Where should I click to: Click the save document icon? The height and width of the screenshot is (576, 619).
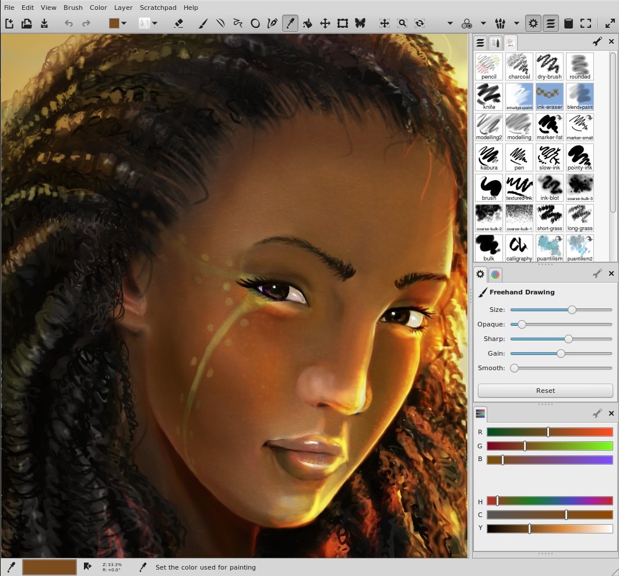coord(44,23)
